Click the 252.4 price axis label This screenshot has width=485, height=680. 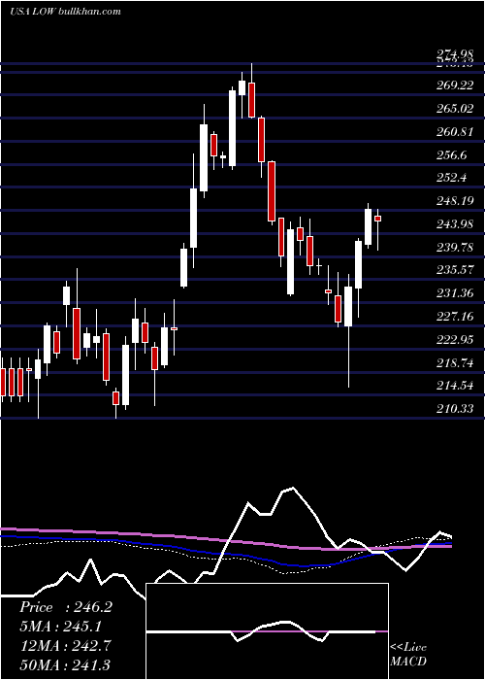pos(452,178)
